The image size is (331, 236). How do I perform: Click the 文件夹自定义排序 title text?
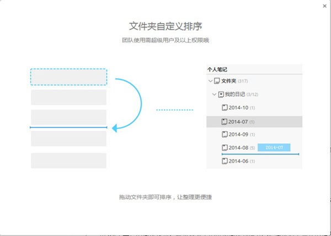(165, 26)
